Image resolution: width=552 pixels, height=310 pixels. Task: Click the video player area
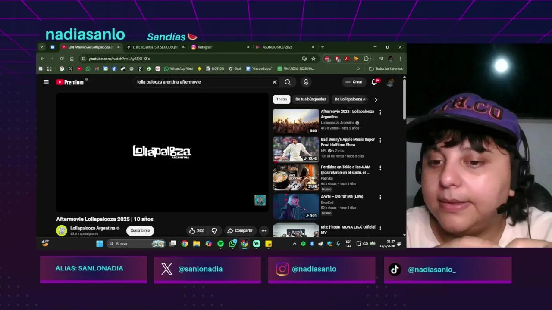(162, 152)
